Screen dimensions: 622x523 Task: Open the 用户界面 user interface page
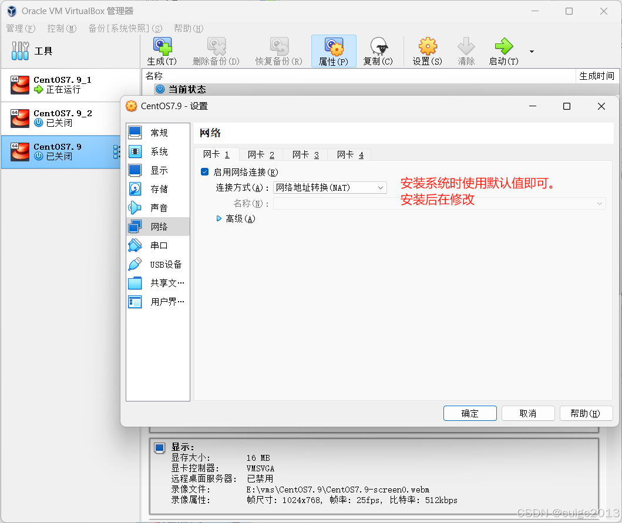[x=158, y=302]
